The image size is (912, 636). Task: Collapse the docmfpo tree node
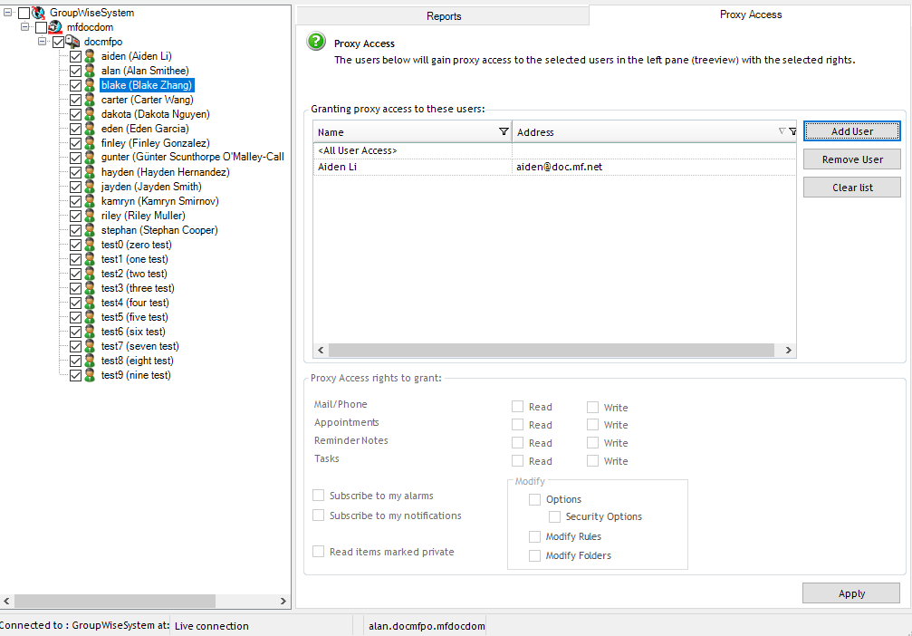(x=42, y=41)
